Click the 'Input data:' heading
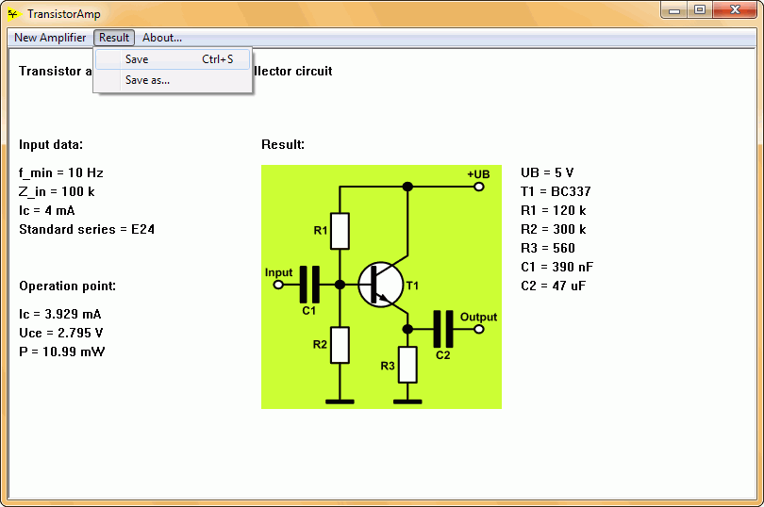The width and height of the screenshot is (764, 507). (x=51, y=144)
